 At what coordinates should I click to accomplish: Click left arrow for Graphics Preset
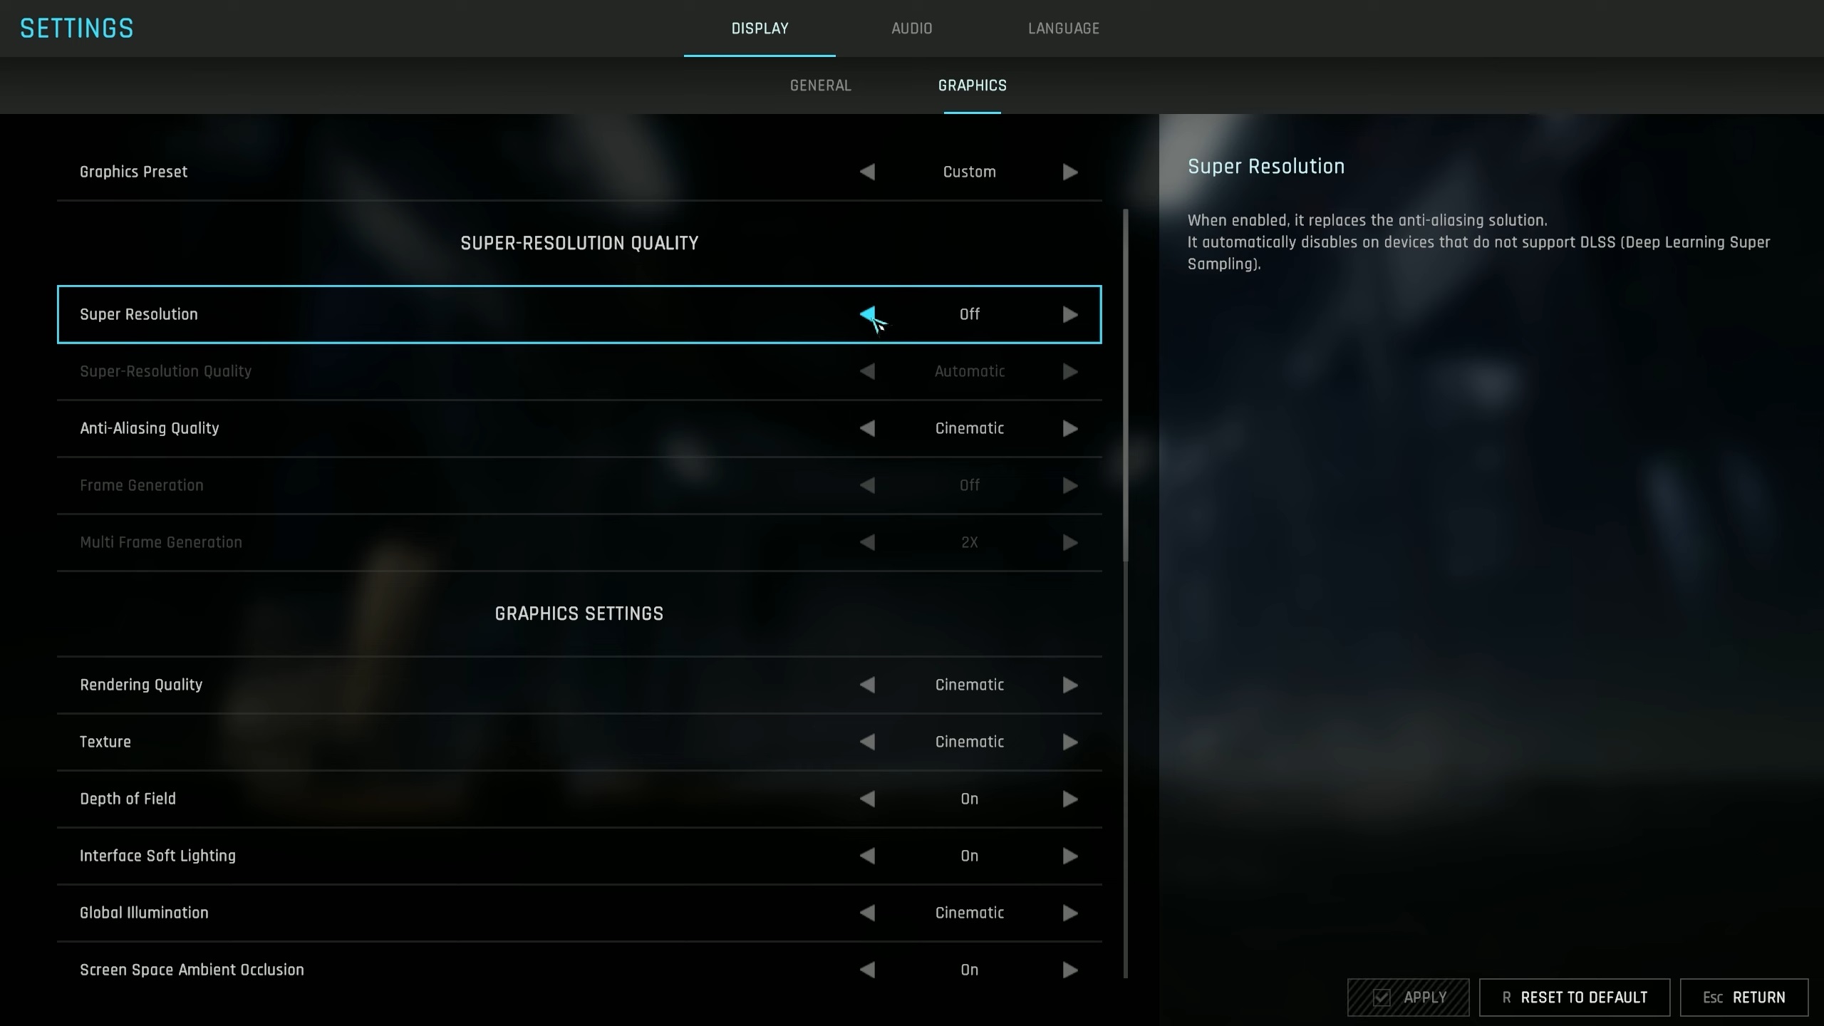pyautogui.click(x=867, y=172)
